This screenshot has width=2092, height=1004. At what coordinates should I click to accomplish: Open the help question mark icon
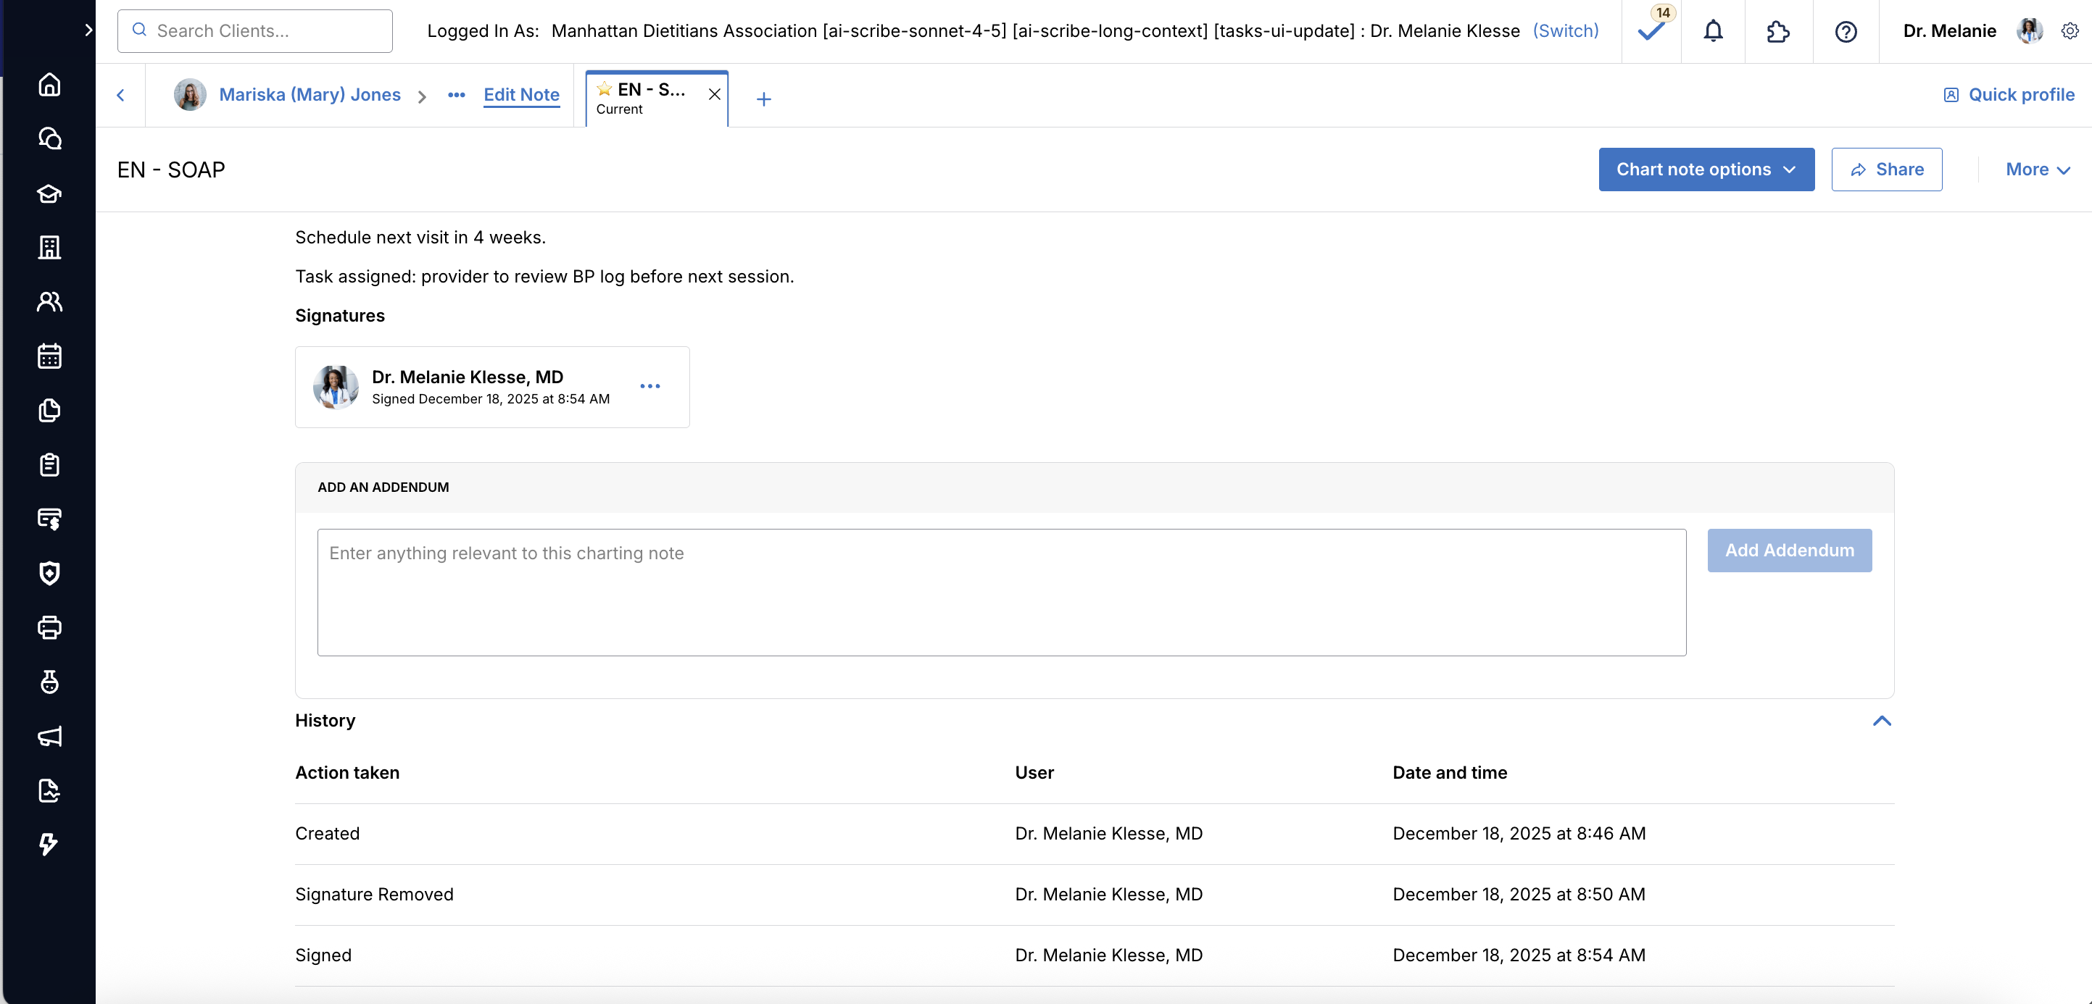click(1845, 31)
